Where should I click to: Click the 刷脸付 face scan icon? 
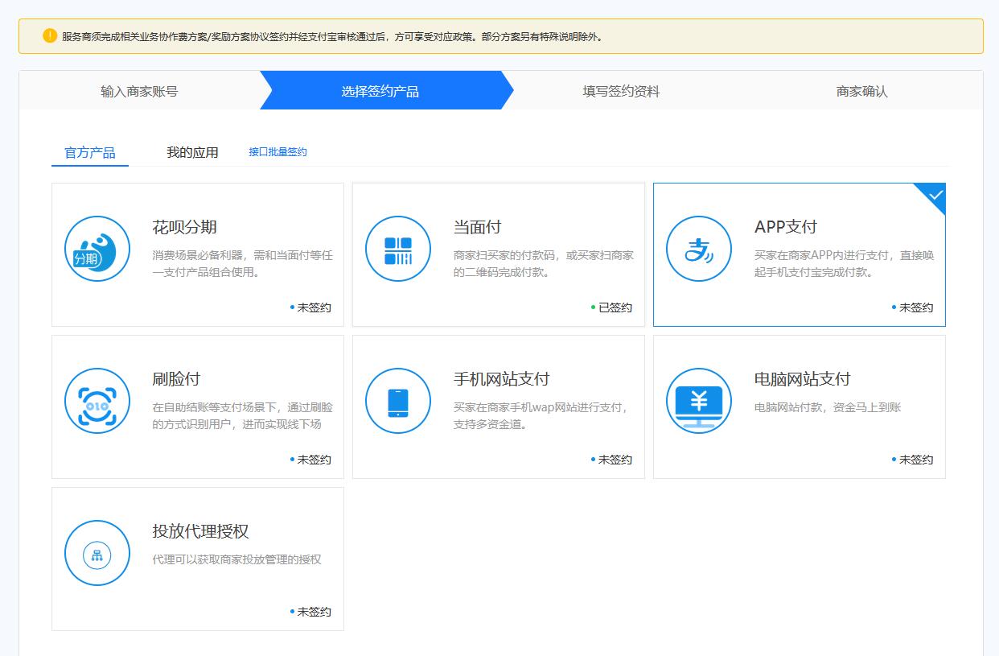click(97, 401)
